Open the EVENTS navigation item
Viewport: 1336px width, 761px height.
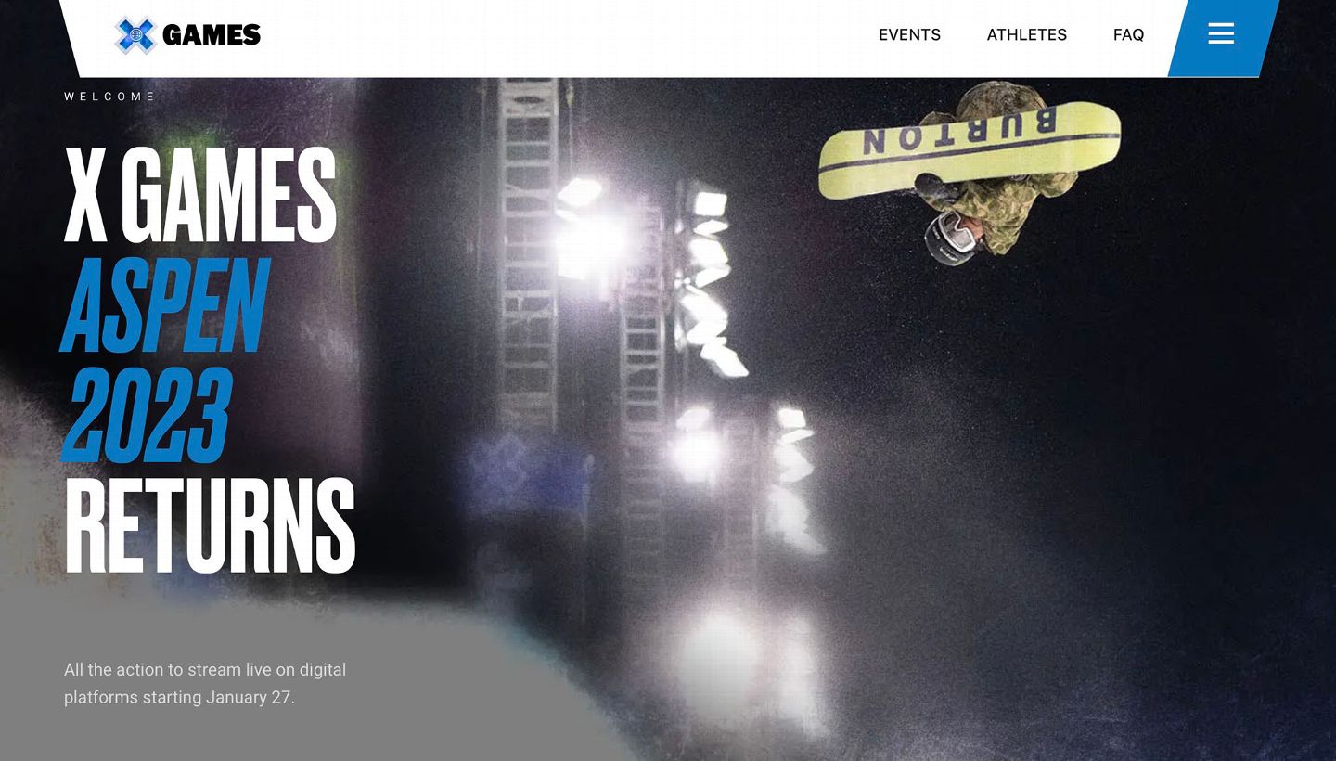(909, 34)
